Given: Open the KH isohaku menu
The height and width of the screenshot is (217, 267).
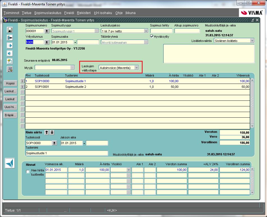Looking at the screenshot, I should pos(103,13).
